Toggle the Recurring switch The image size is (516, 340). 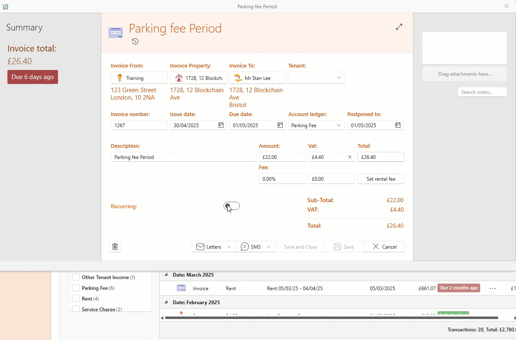[x=232, y=206]
